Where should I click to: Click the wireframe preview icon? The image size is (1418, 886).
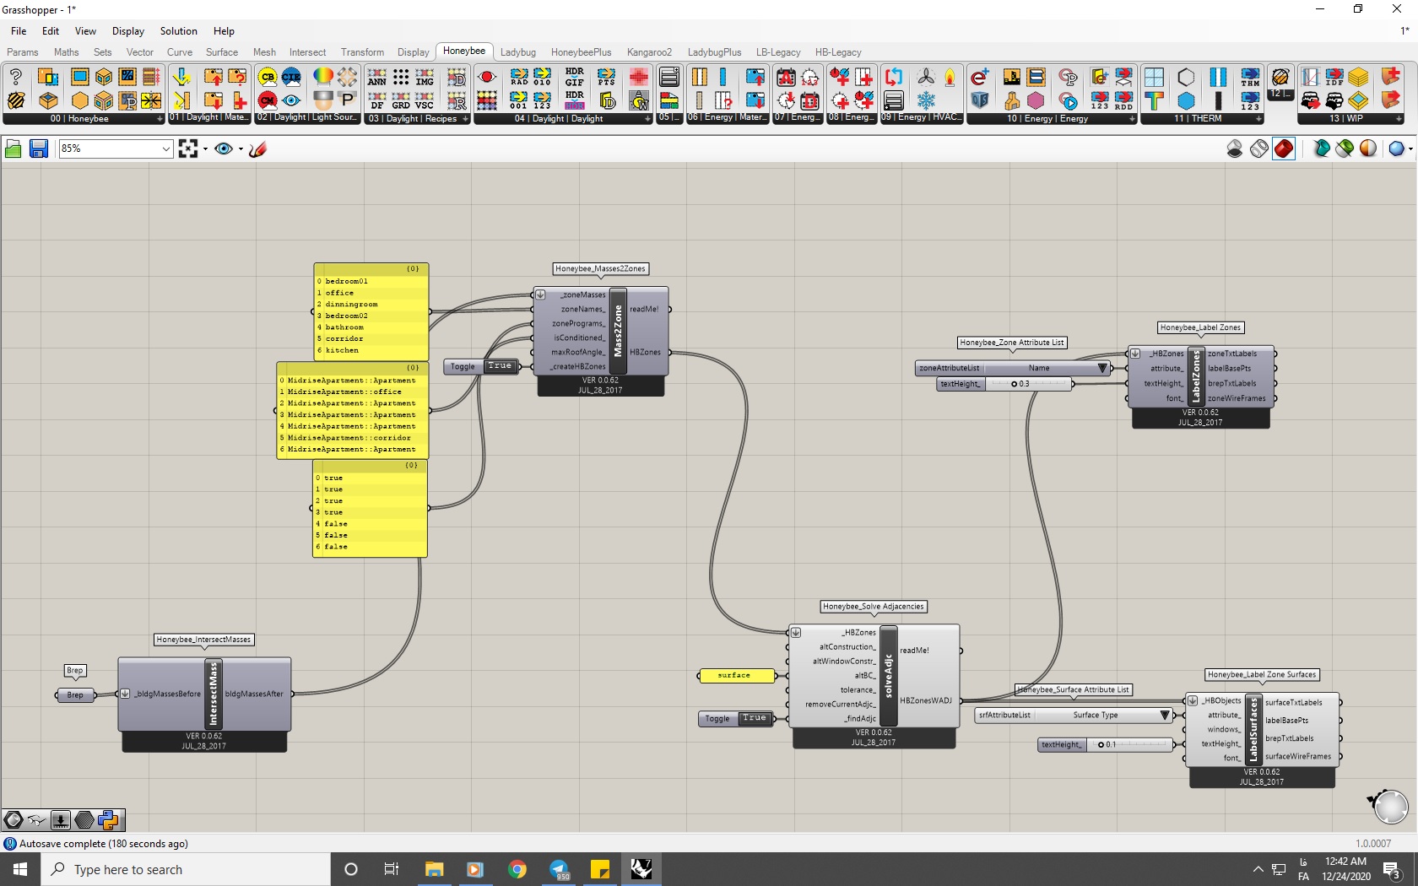click(x=1259, y=149)
